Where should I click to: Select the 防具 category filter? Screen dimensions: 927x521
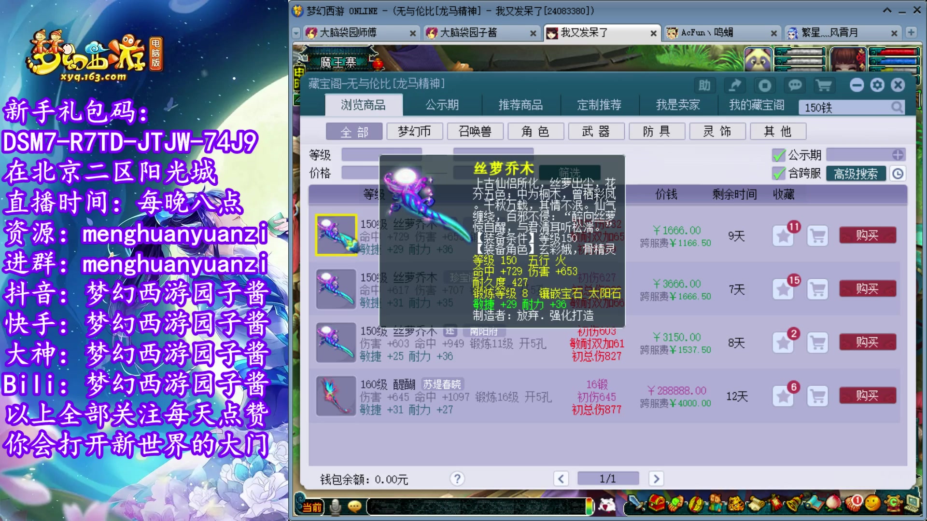(657, 132)
